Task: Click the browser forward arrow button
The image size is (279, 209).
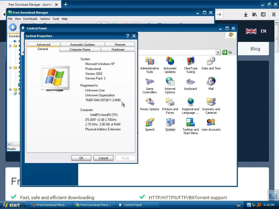Action: tap(219, 14)
